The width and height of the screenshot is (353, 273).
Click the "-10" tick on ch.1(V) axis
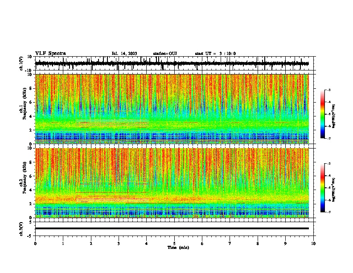click(x=29, y=70)
